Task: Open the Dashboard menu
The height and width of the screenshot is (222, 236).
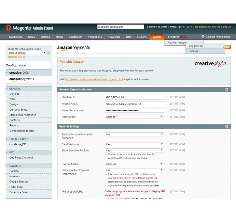Action: tap(16, 37)
